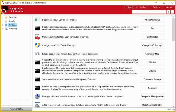The width and height of the screenshot is (176, 112).
Task: Open Change UAC Settings
Action: [152, 45]
